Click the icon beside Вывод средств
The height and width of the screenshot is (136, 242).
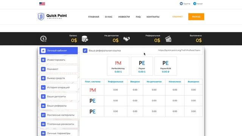(x=43, y=78)
